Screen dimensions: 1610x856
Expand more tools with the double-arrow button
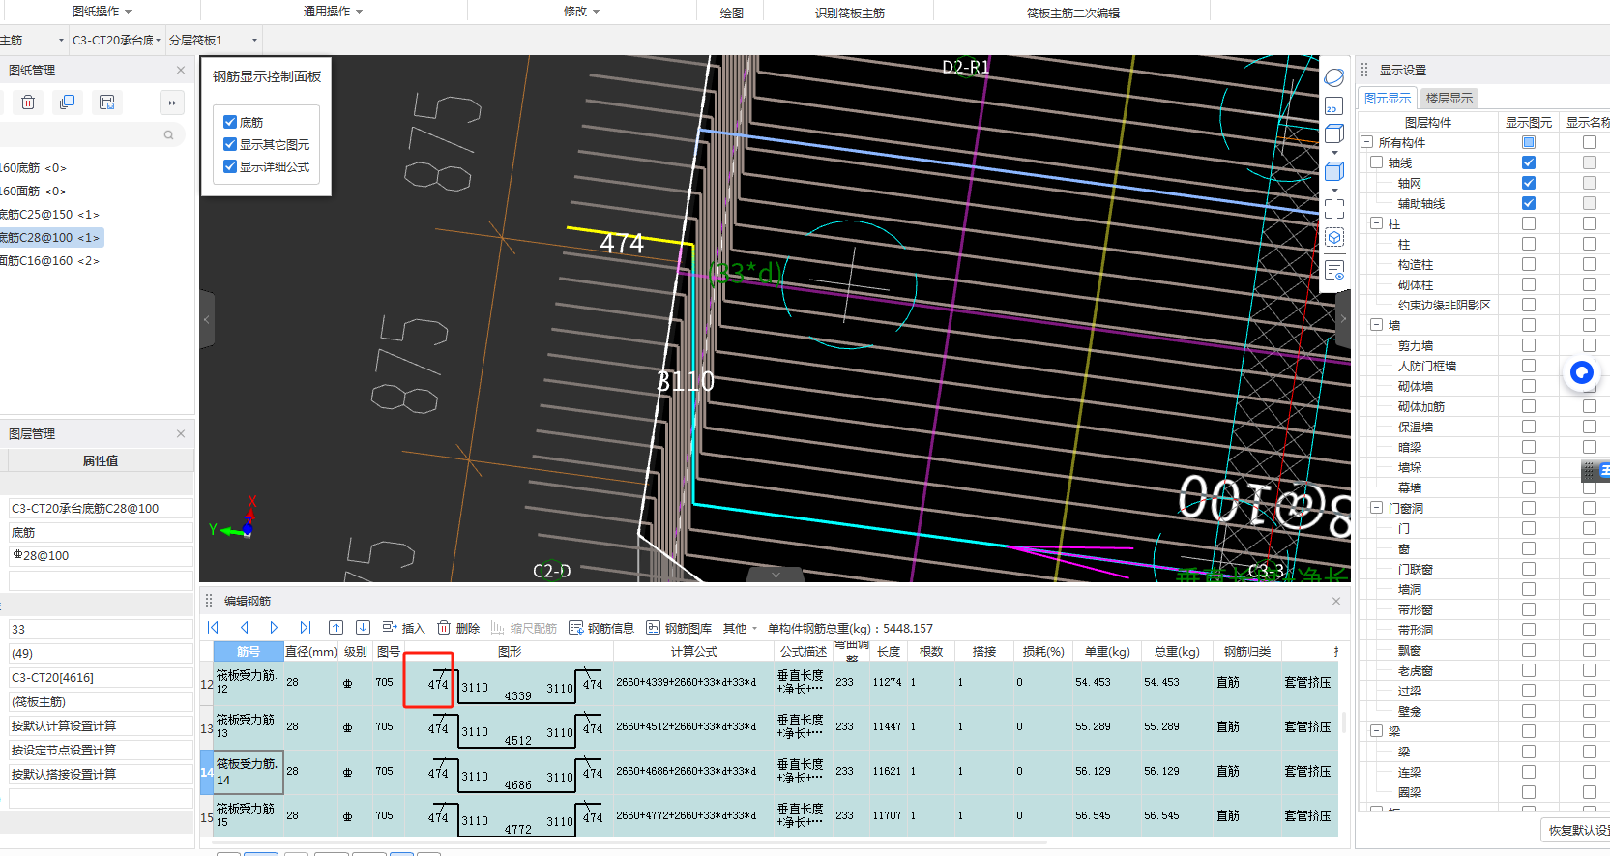pyautogui.click(x=171, y=103)
